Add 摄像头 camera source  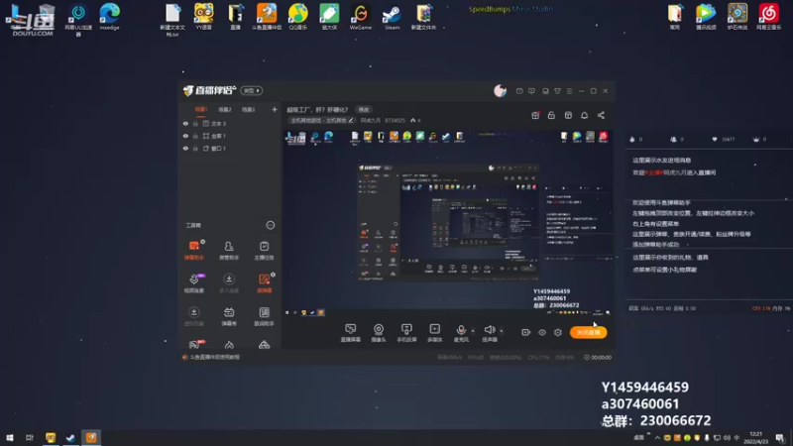379,333
